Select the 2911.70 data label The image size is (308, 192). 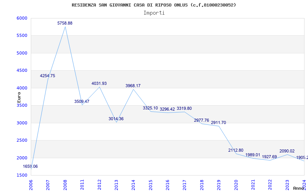[x=218, y=122]
